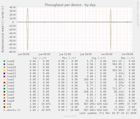The image size is (140, 119).
Task: Select the loop12 legend label
Action: point(11,73)
